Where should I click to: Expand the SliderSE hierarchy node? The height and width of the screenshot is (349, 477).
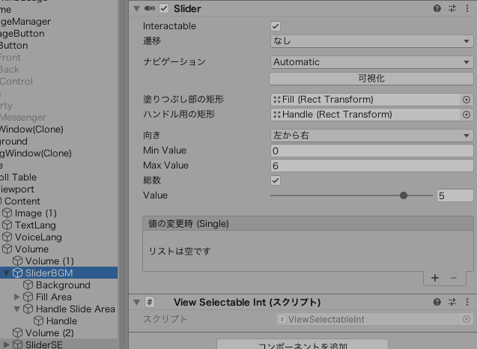coord(7,345)
